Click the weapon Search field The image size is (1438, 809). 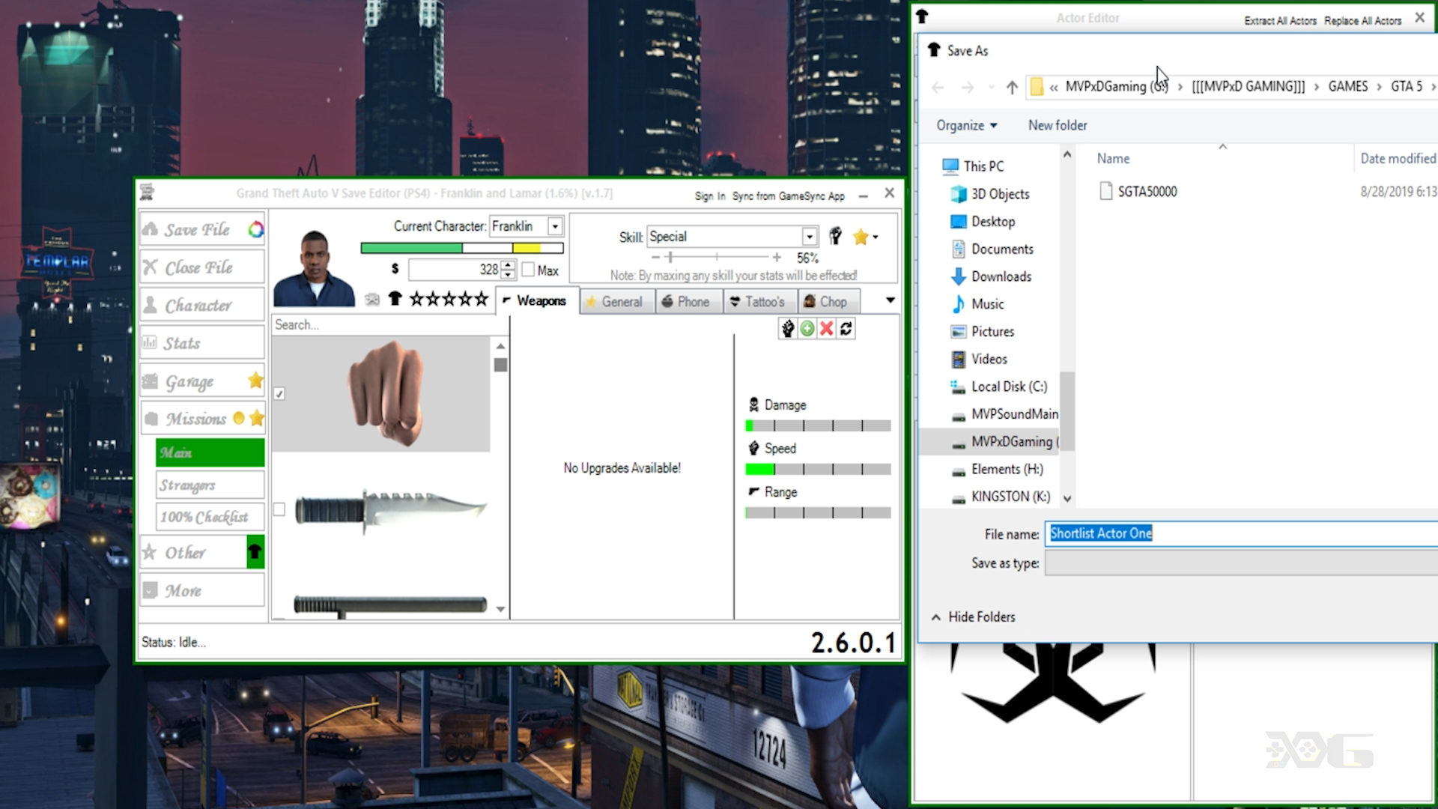[x=389, y=324]
